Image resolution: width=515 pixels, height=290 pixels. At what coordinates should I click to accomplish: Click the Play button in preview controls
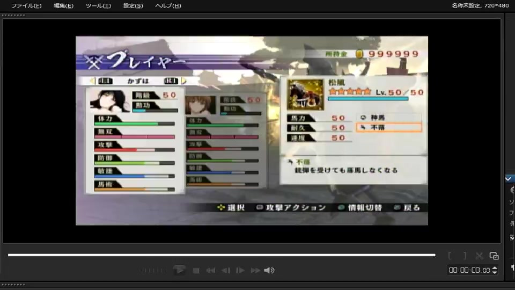click(179, 270)
